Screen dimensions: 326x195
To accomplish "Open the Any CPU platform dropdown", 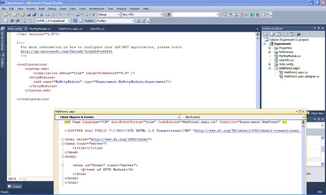I will (x=161, y=15).
